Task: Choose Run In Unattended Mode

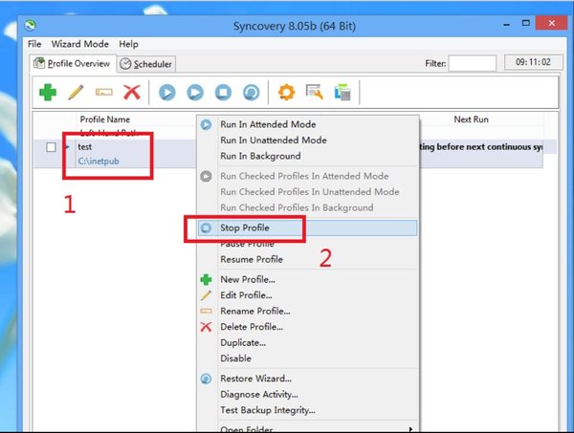Action: (307, 141)
